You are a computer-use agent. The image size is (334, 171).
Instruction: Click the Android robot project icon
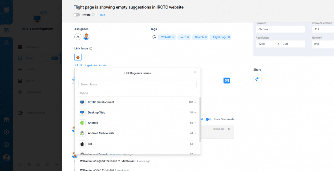click(x=82, y=123)
